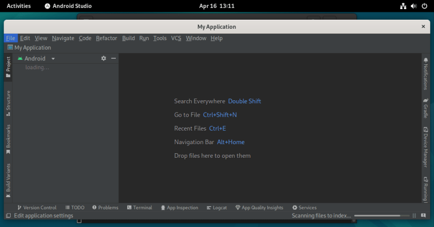The image size is (434, 227).
Task: Open the power menu icon
Action: coord(424,6)
